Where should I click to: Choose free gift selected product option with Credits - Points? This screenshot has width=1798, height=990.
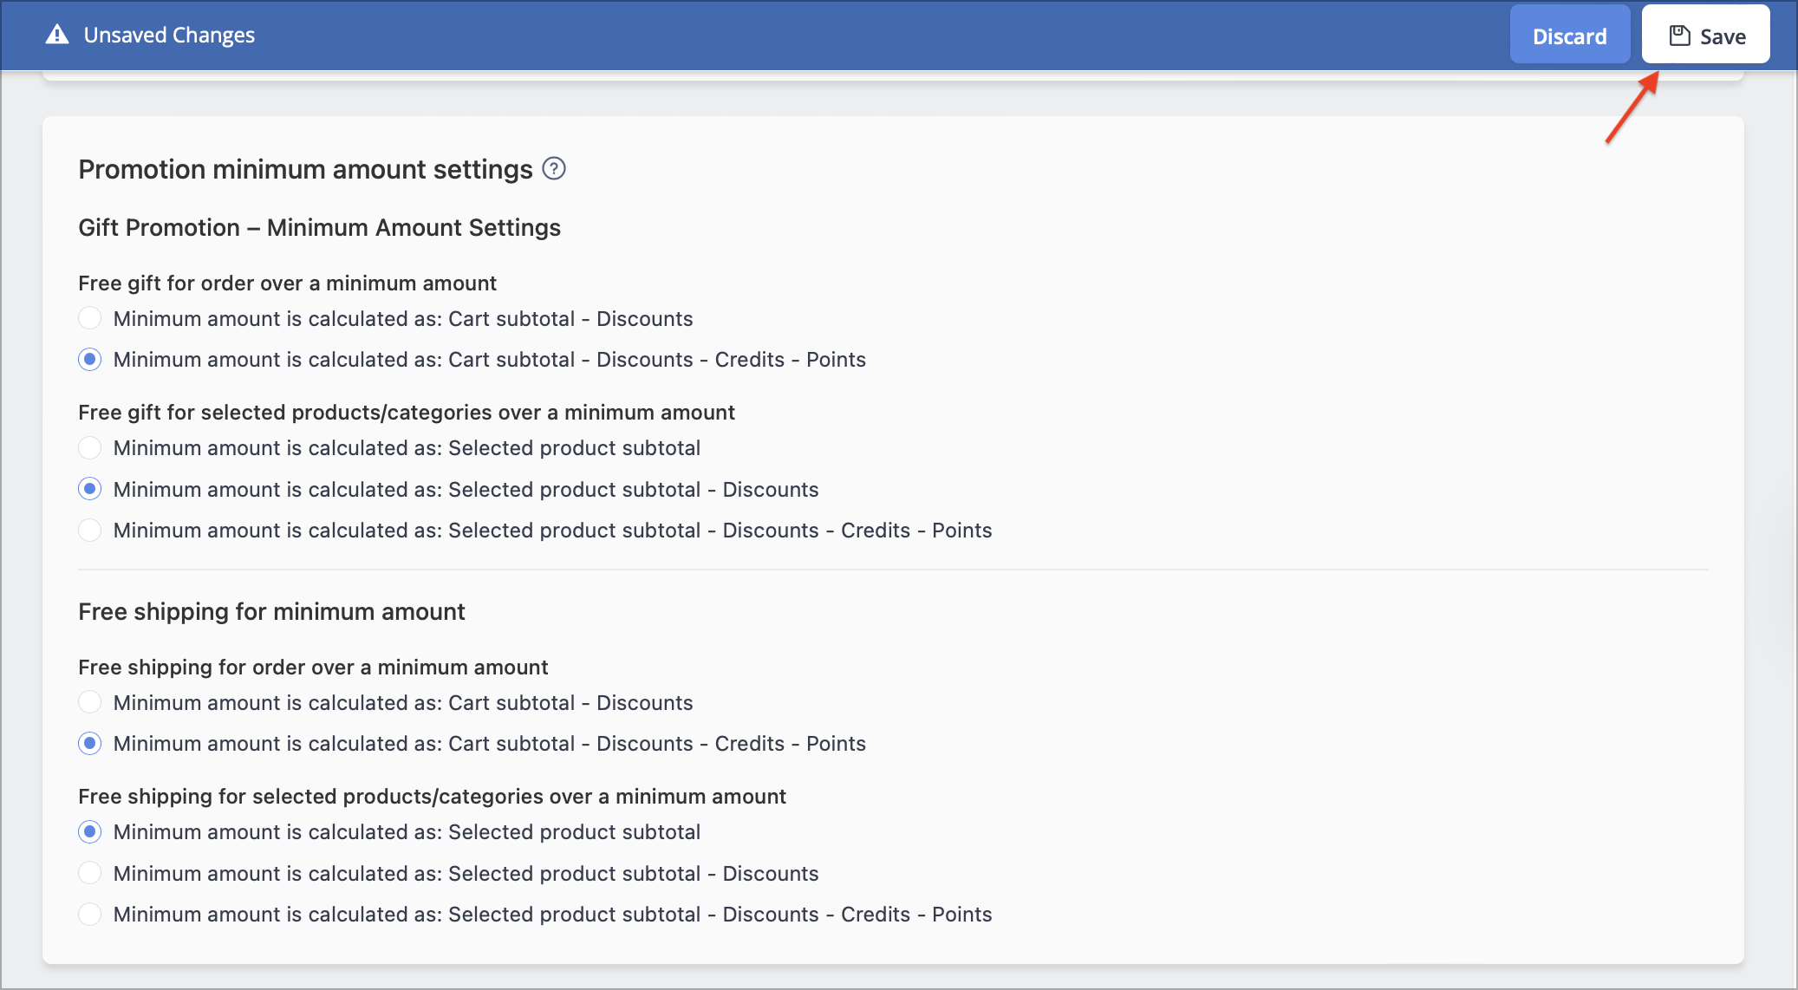coord(90,530)
